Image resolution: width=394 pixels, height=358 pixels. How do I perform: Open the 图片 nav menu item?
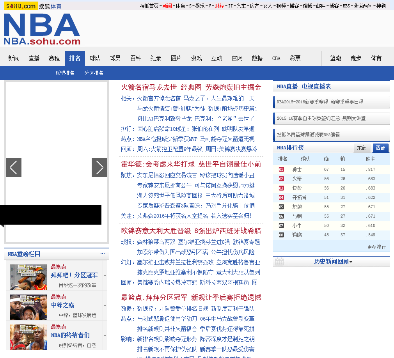pos(176,58)
